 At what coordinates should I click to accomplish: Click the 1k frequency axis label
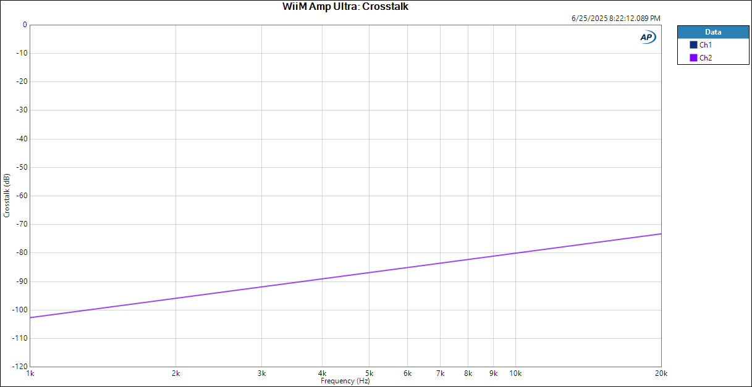(x=30, y=373)
